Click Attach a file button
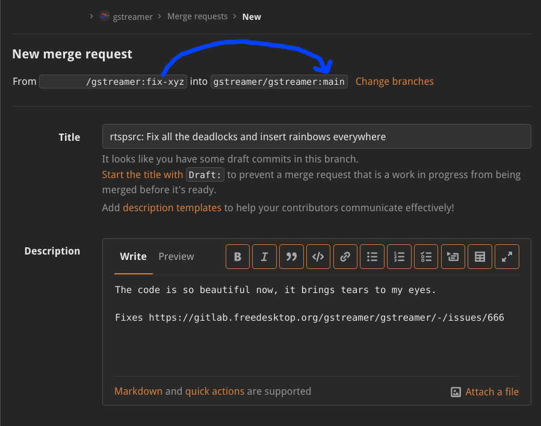This screenshot has width=541, height=426. 485,392
